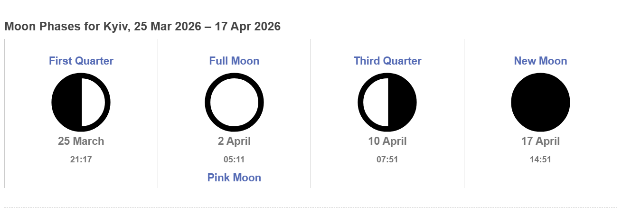Follow the Third Quarter link
Screen dimensions: 622x216
click(387, 61)
